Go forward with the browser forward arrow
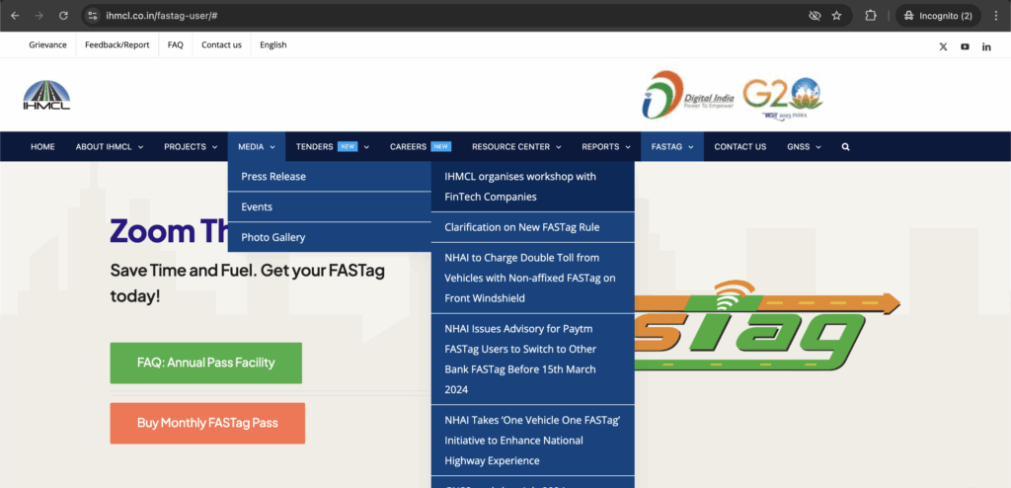 [39, 16]
